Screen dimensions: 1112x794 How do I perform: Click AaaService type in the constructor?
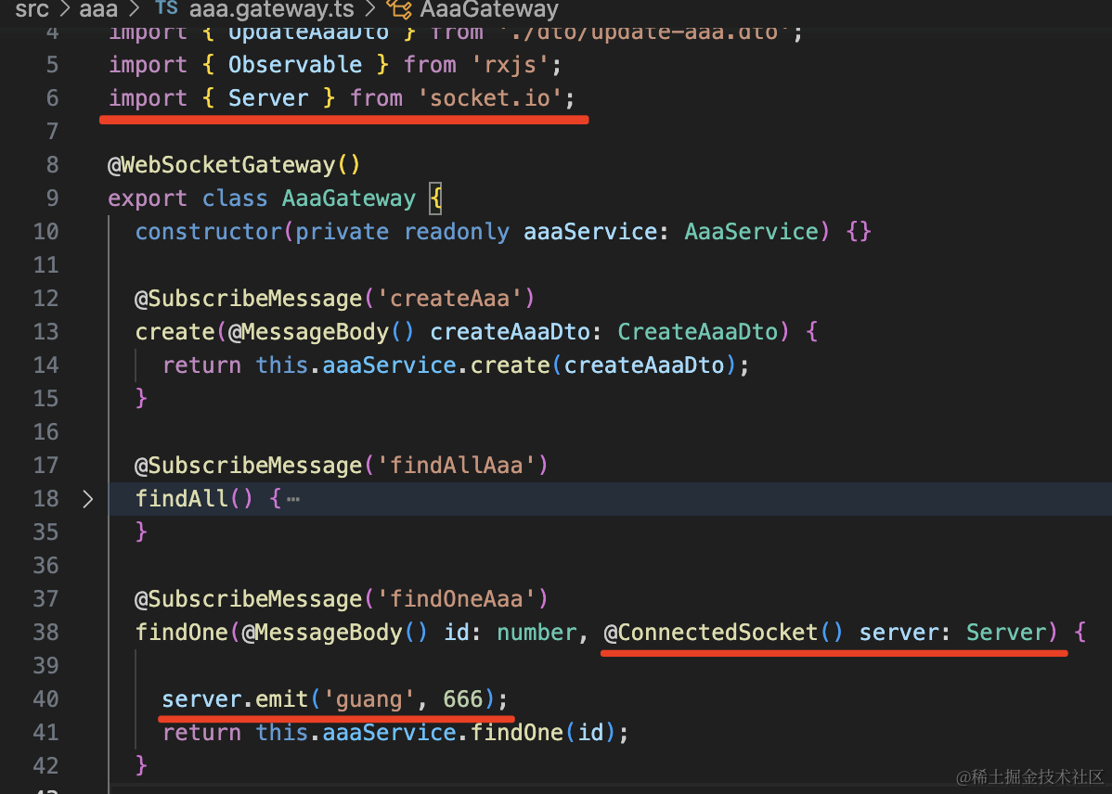751,232
